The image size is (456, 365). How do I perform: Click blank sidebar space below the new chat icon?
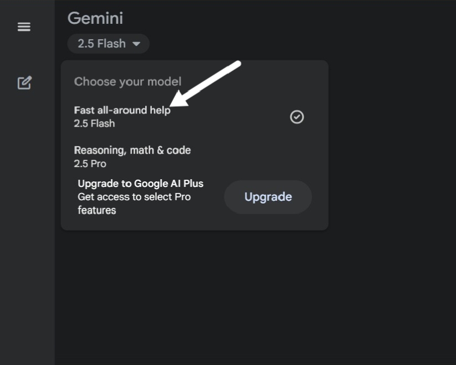(27, 221)
